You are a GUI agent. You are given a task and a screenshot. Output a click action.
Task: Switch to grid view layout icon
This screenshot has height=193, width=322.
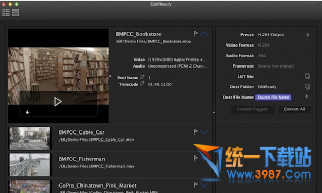(x=6, y=12)
